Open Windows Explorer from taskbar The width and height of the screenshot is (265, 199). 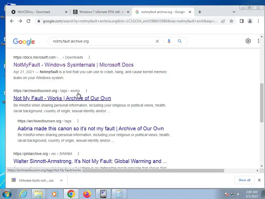pyautogui.click(x=38, y=194)
